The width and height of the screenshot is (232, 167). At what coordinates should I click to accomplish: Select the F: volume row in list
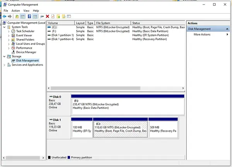pos(54,31)
